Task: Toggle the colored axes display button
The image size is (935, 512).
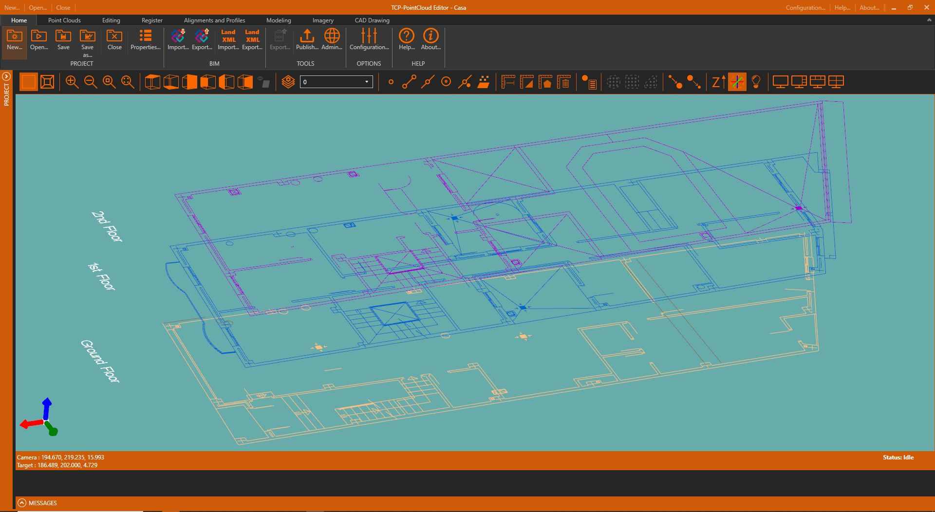Action: pos(737,82)
